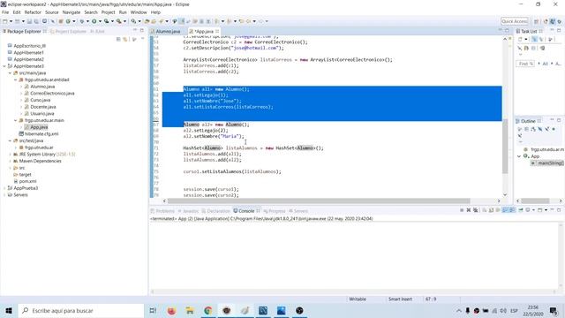Click the Terminate console icon
Image resolution: width=565 pixels, height=318 pixels.
pyautogui.click(x=462, y=210)
